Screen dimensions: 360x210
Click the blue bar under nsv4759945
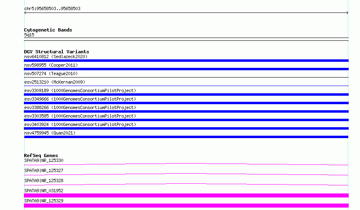tap(186, 137)
